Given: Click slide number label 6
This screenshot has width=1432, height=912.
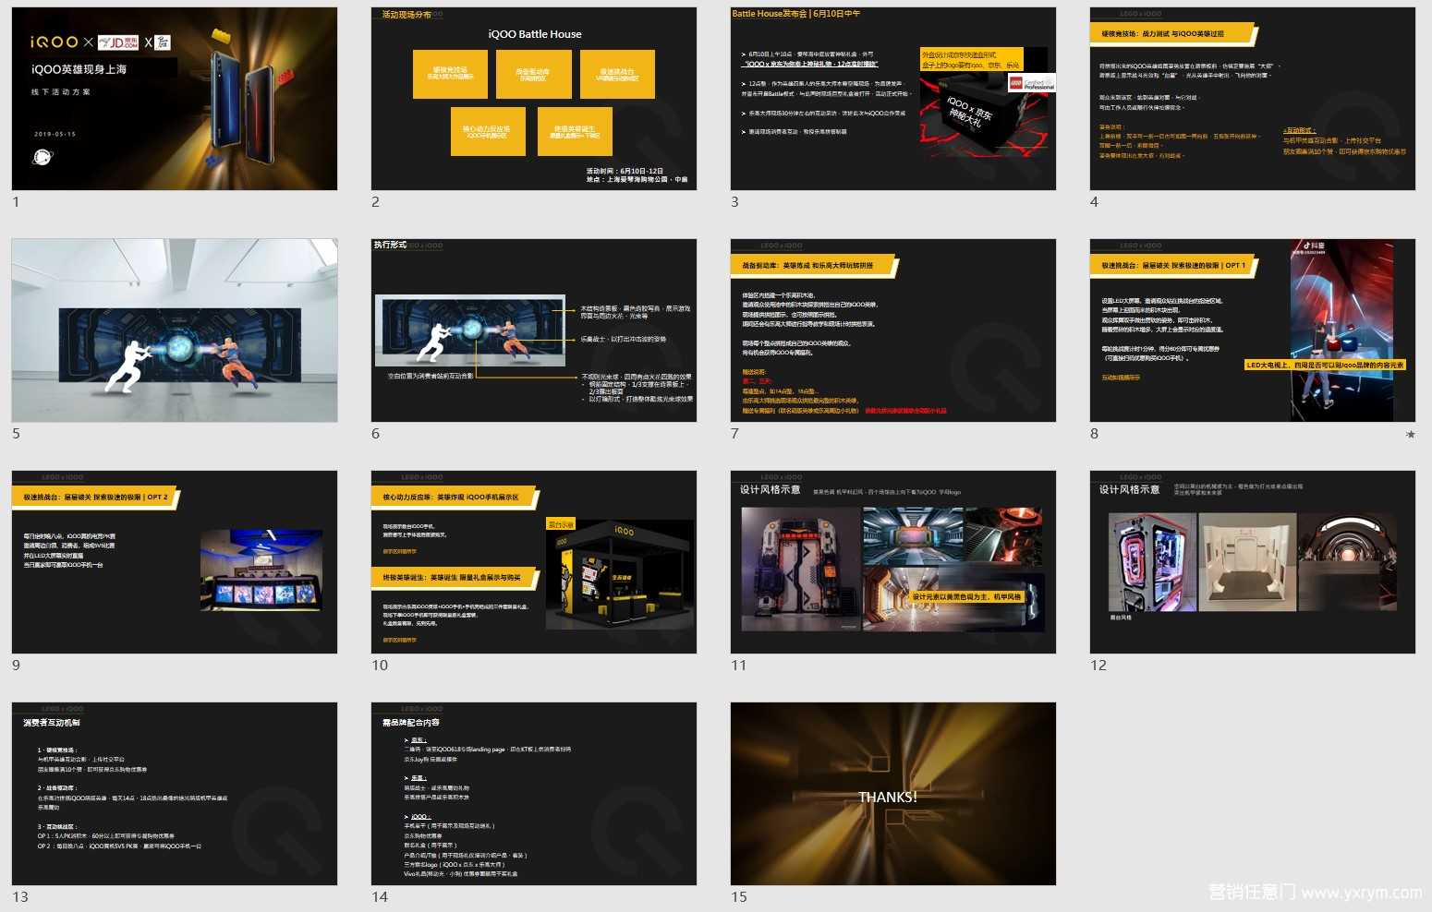Looking at the screenshot, I should click(375, 434).
